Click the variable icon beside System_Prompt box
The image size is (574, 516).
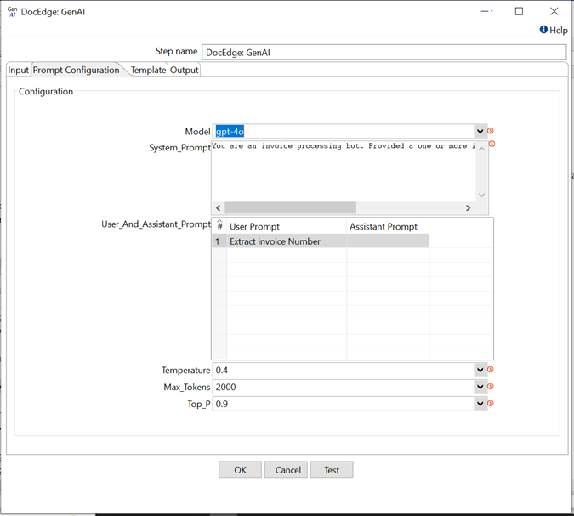492,144
